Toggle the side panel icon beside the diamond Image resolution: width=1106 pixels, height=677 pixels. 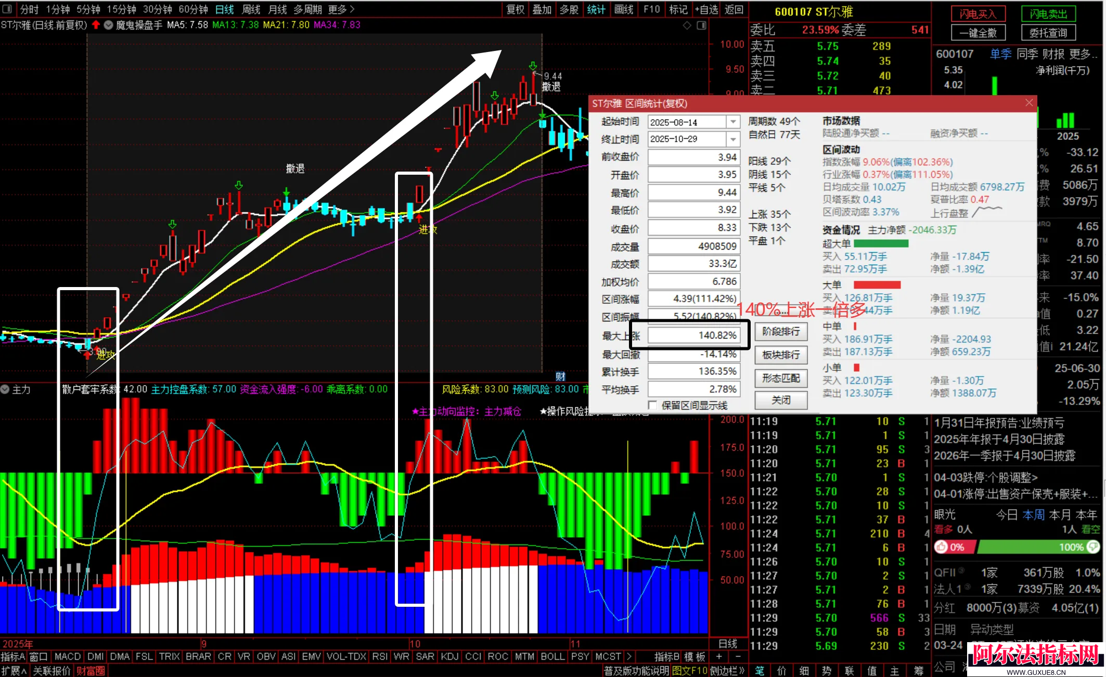tap(701, 25)
